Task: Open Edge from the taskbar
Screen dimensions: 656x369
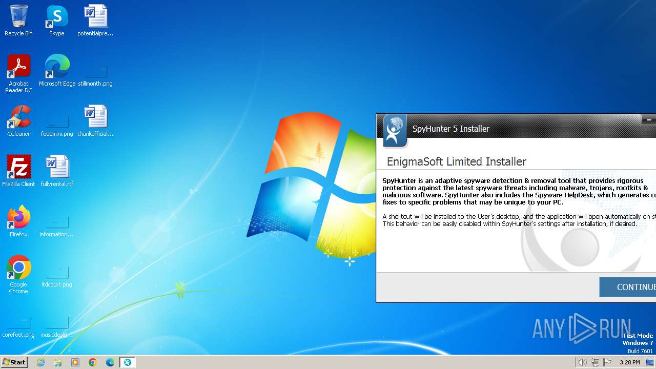Action: (110, 362)
